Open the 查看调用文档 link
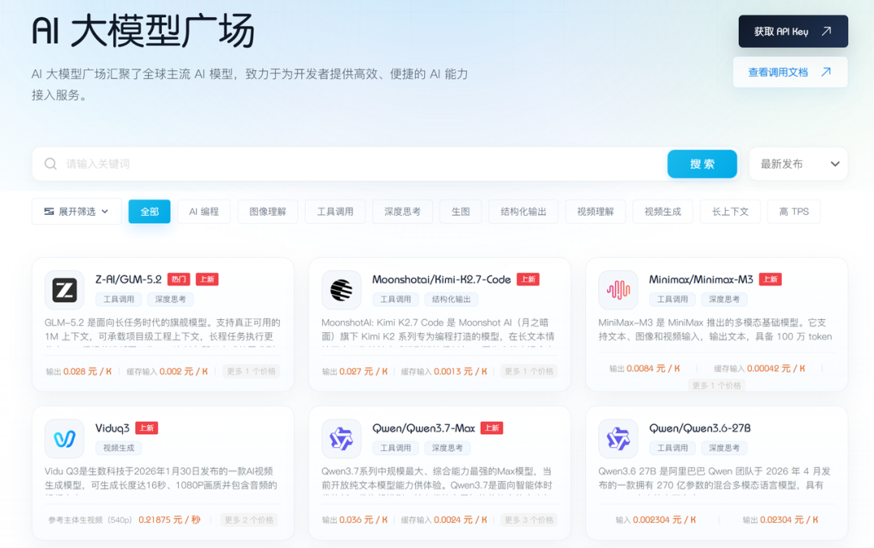Viewport: 874px width, 548px height. [x=791, y=72]
